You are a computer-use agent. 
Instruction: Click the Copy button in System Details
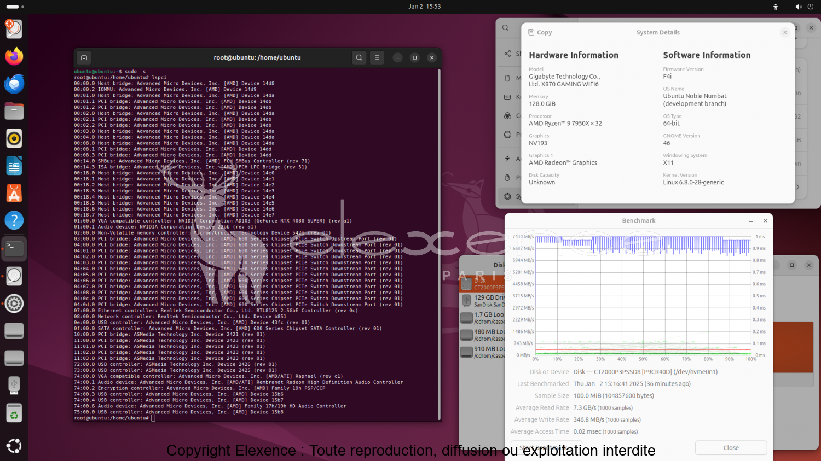[540, 32]
